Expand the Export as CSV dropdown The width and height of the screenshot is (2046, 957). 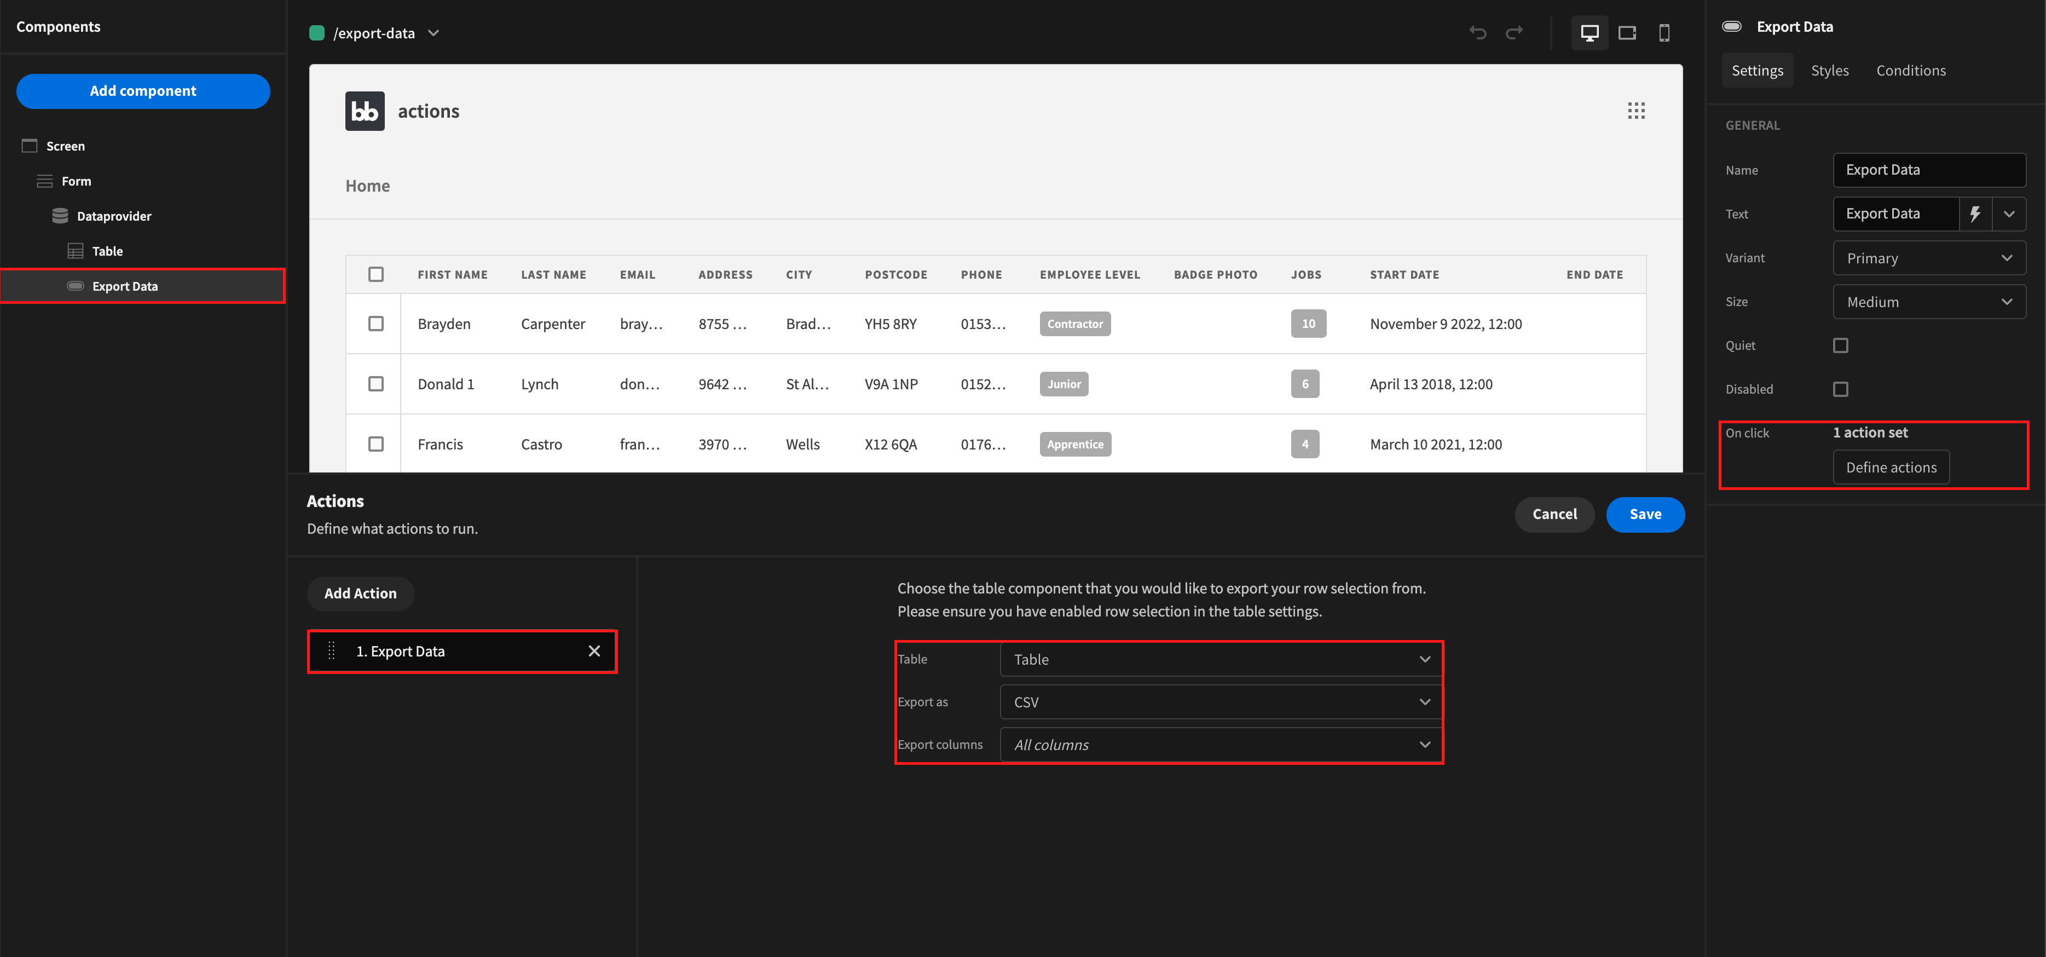point(1220,702)
